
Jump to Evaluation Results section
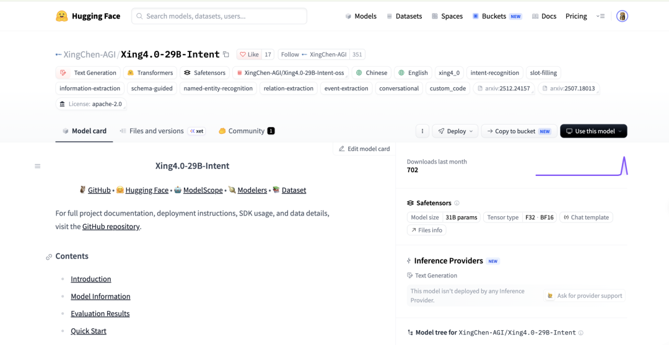click(100, 313)
